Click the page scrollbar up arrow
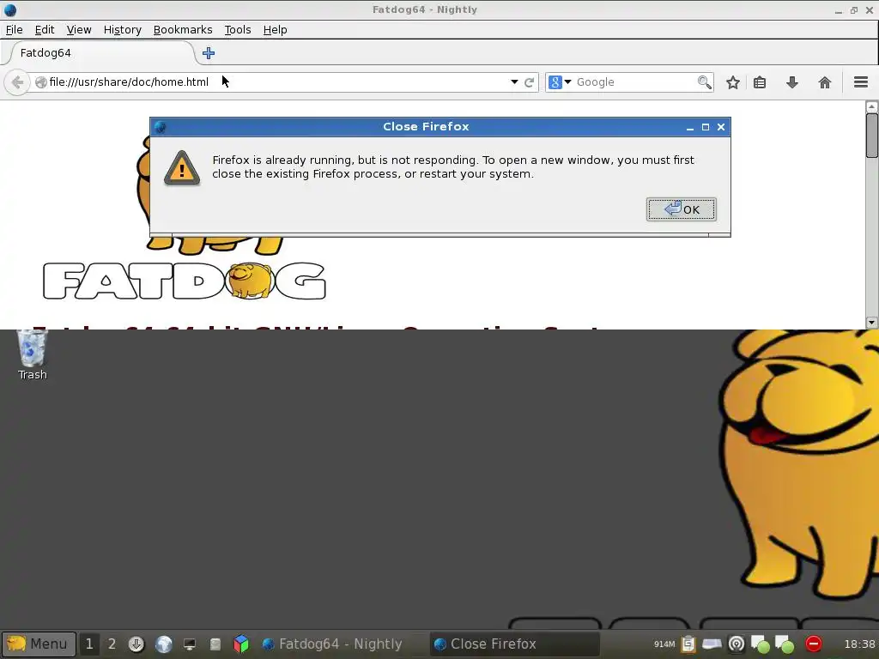Image resolution: width=879 pixels, height=659 pixels. click(872, 106)
